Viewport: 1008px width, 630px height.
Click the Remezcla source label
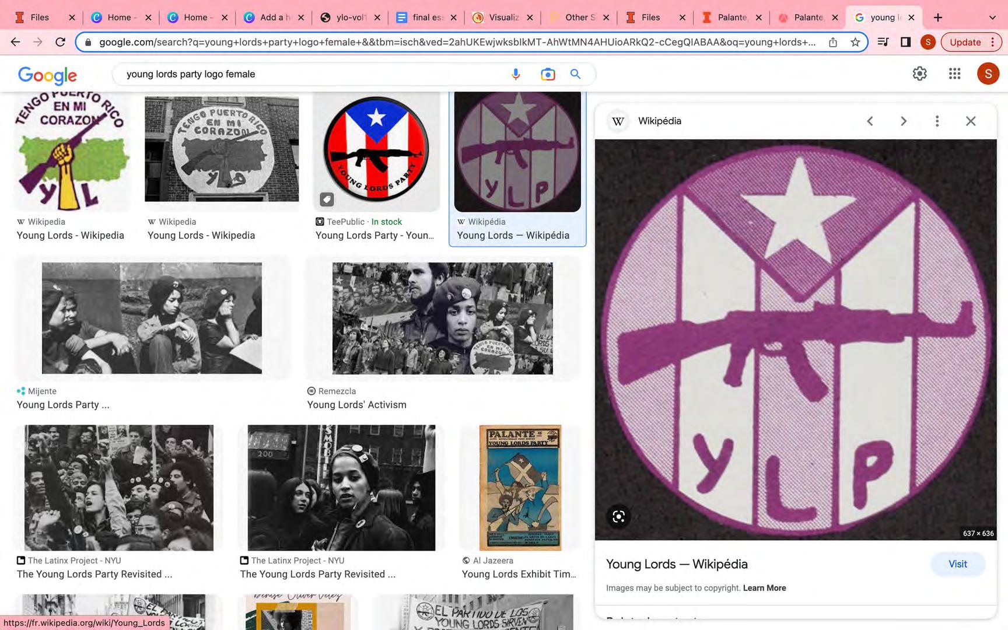tap(337, 391)
